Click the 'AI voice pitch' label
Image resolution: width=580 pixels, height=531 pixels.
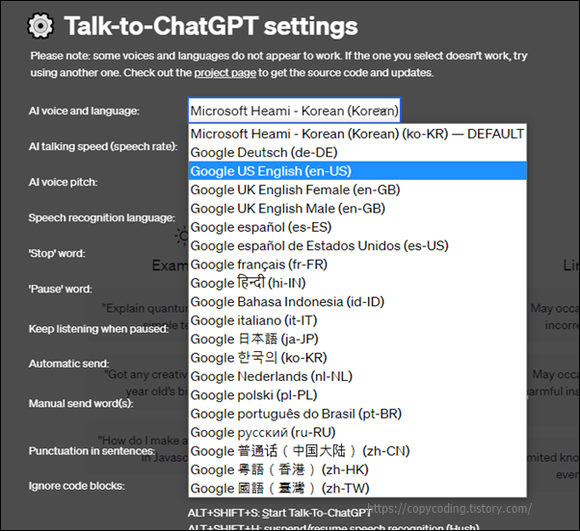click(63, 182)
